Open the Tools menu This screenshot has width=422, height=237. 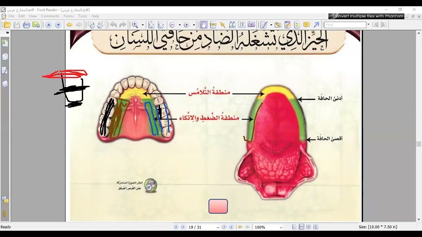83,16
